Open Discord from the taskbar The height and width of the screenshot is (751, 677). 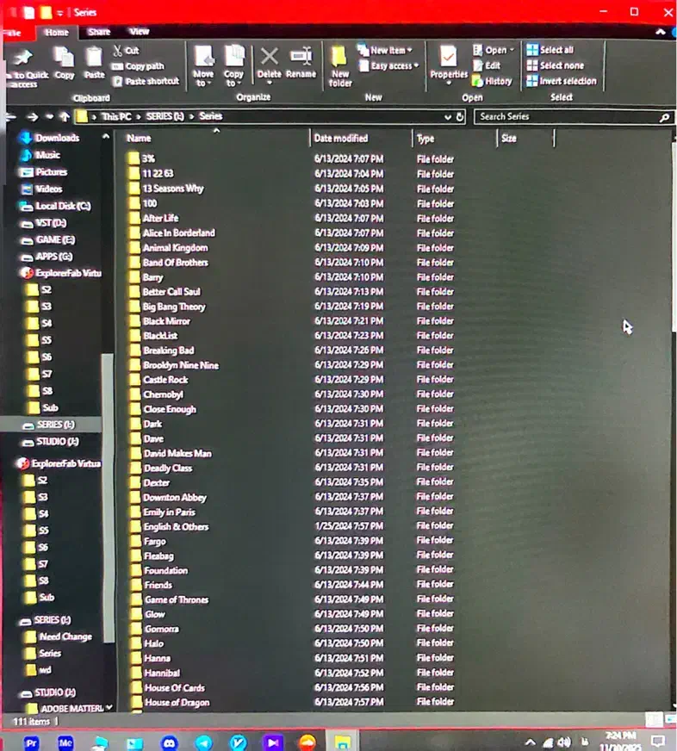click(x=169, y=742)
